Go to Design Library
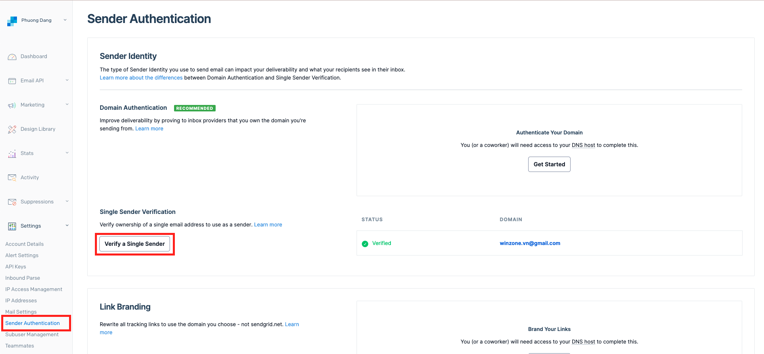Viewport: 764px width, 354px height. (38, 129)
